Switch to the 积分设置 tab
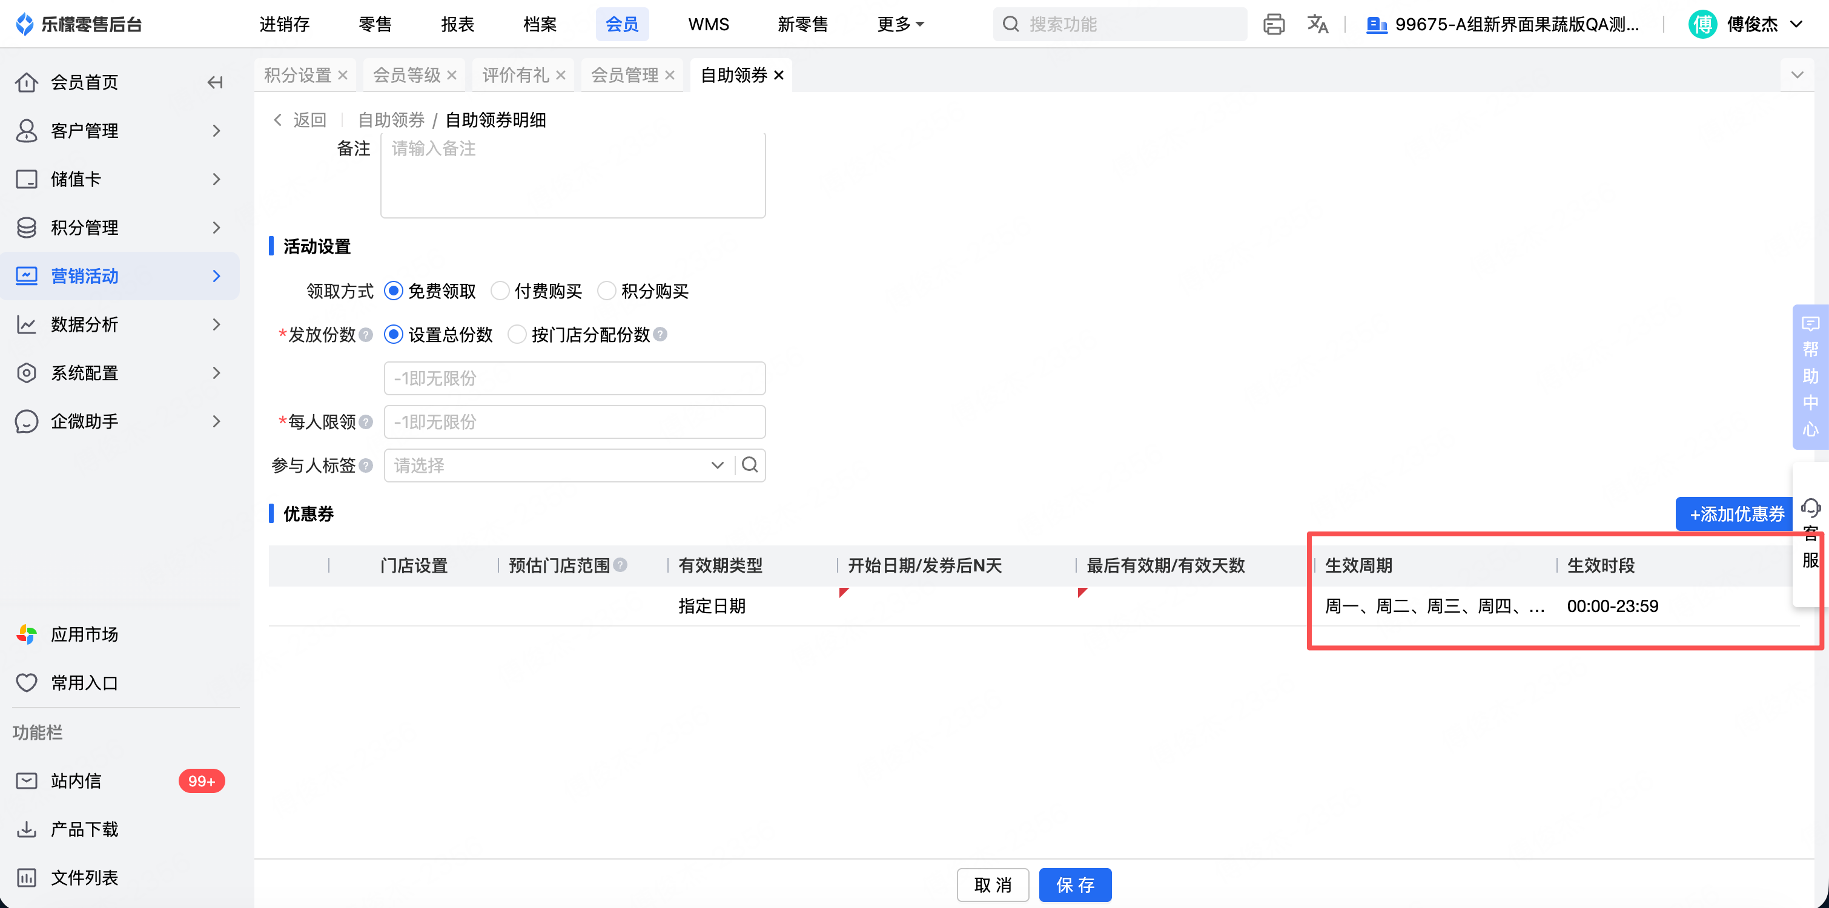1829x908 pixels. (297, 75)
